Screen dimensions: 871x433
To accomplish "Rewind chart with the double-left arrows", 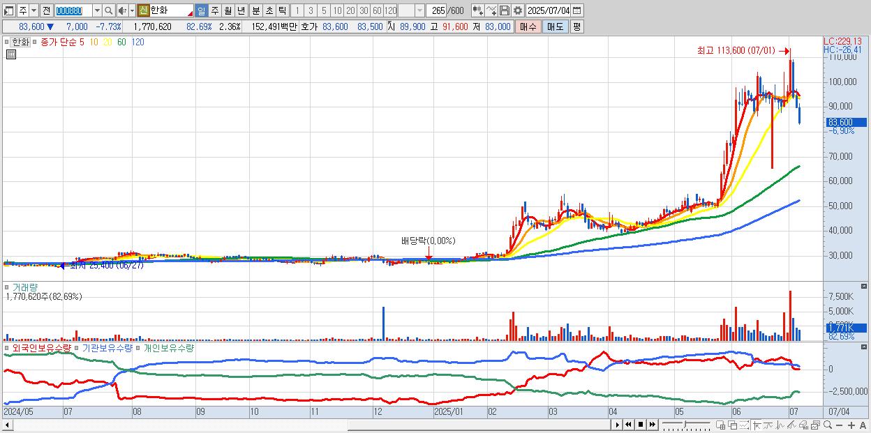I will 628,425.
